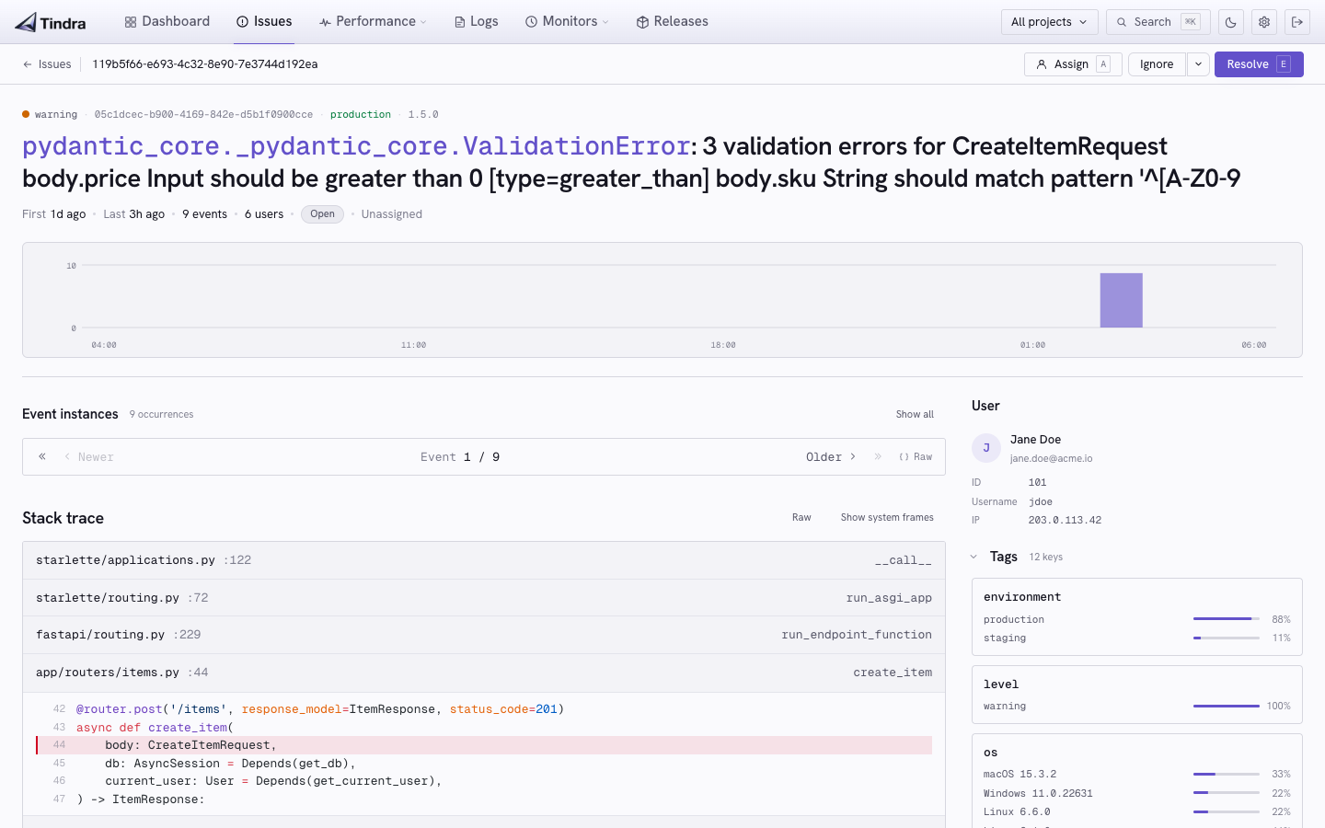The height and width of the screenshot is (828, 1325).
Task: Resolve this issue
Action: [x=1259, y=64]
